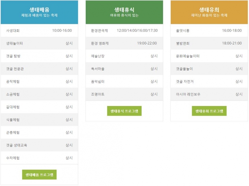This screenshot has width=249, height=186.
Task: Select the blue 생태배움 header
Action: pyautogui.click(x=39, y=12)
